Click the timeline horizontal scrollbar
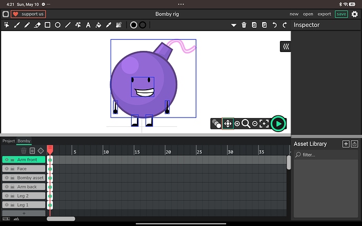Image resolution: width=362 pixels, height=226 pixels. [61, 219]
